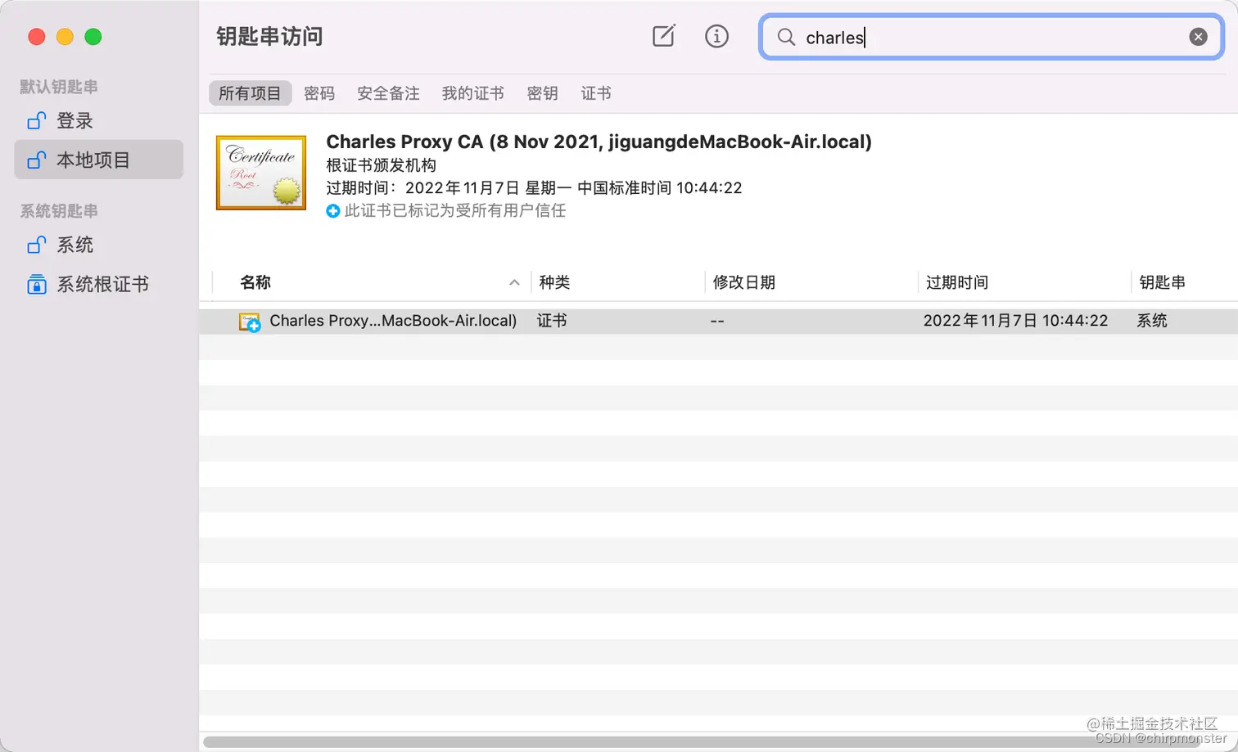
Task: Select the 系统根证书 keychain in sidebar
Action: click(x=98, y=284)
